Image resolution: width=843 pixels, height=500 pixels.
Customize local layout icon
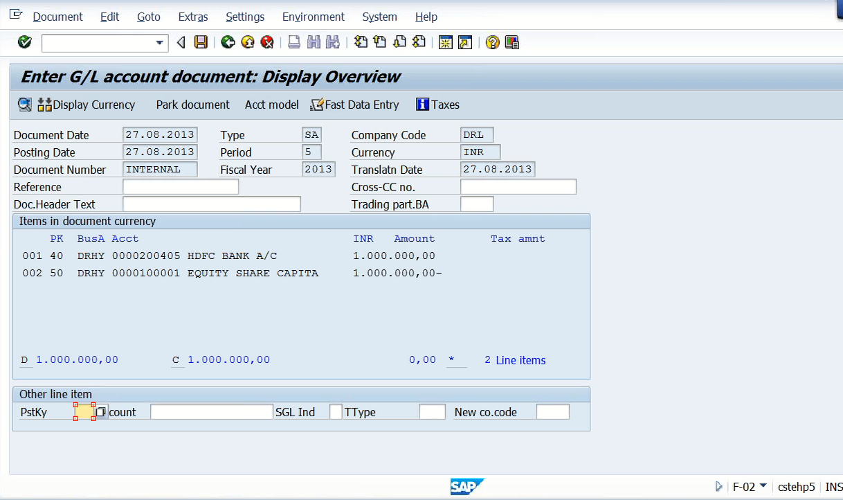[512, 43]
